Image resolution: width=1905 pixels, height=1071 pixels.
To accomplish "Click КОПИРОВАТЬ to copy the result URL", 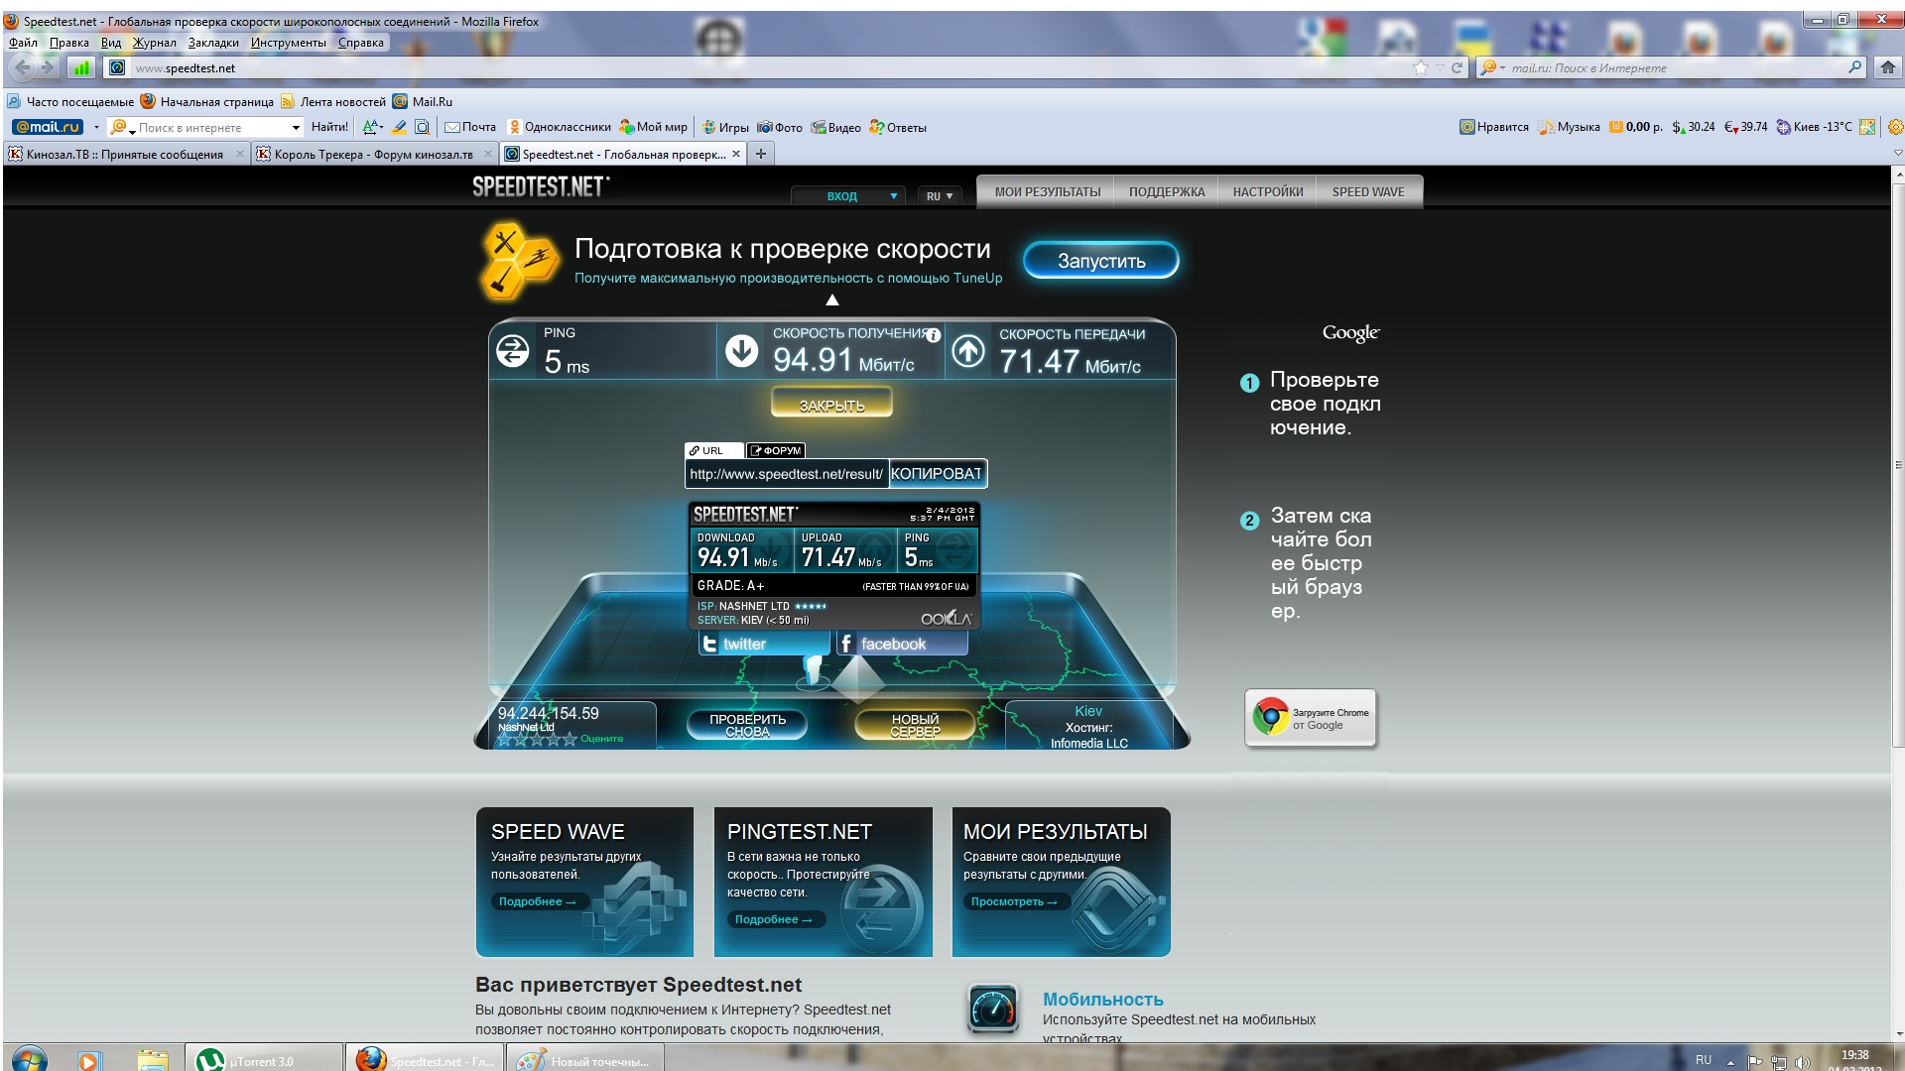I will (x=938, y=474).
